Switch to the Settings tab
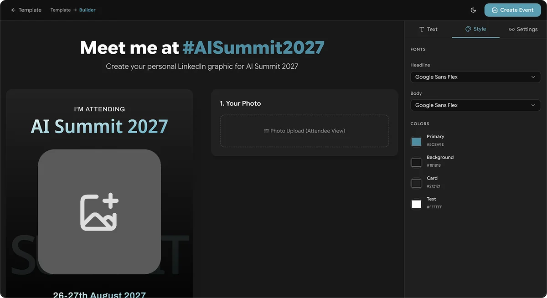 (523, 29)
